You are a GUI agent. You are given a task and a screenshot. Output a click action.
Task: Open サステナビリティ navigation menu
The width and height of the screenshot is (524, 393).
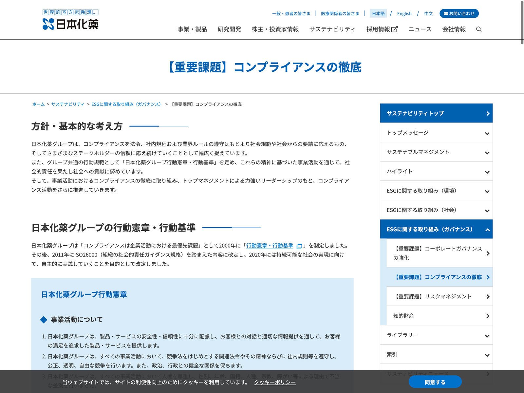pyautogui.click(x=332, y=29)
